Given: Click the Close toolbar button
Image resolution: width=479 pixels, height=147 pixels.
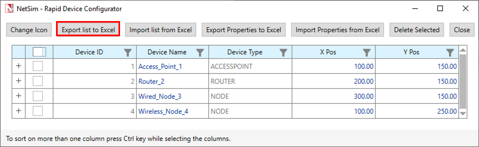Looking at the screenshot, I should click(462, 30).
